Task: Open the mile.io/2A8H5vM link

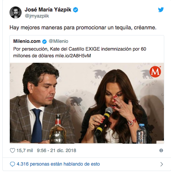Action: (x=73, y=56)
